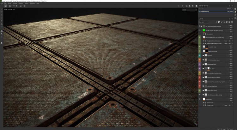Click the circular icon ending the top-left toolbar
237x130 pixels.
pos(25,6)
